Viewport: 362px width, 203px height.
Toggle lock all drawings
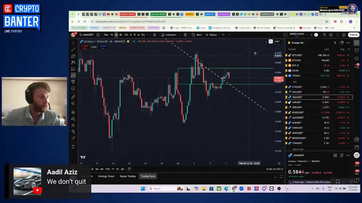[x=73, y=125]
